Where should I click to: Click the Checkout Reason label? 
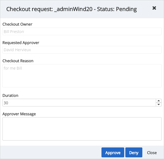(18, 61)
